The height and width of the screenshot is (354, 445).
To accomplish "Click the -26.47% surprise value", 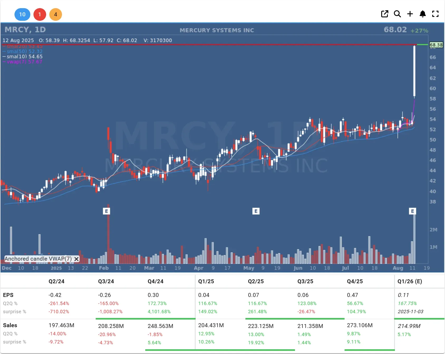I will point(307,312).
